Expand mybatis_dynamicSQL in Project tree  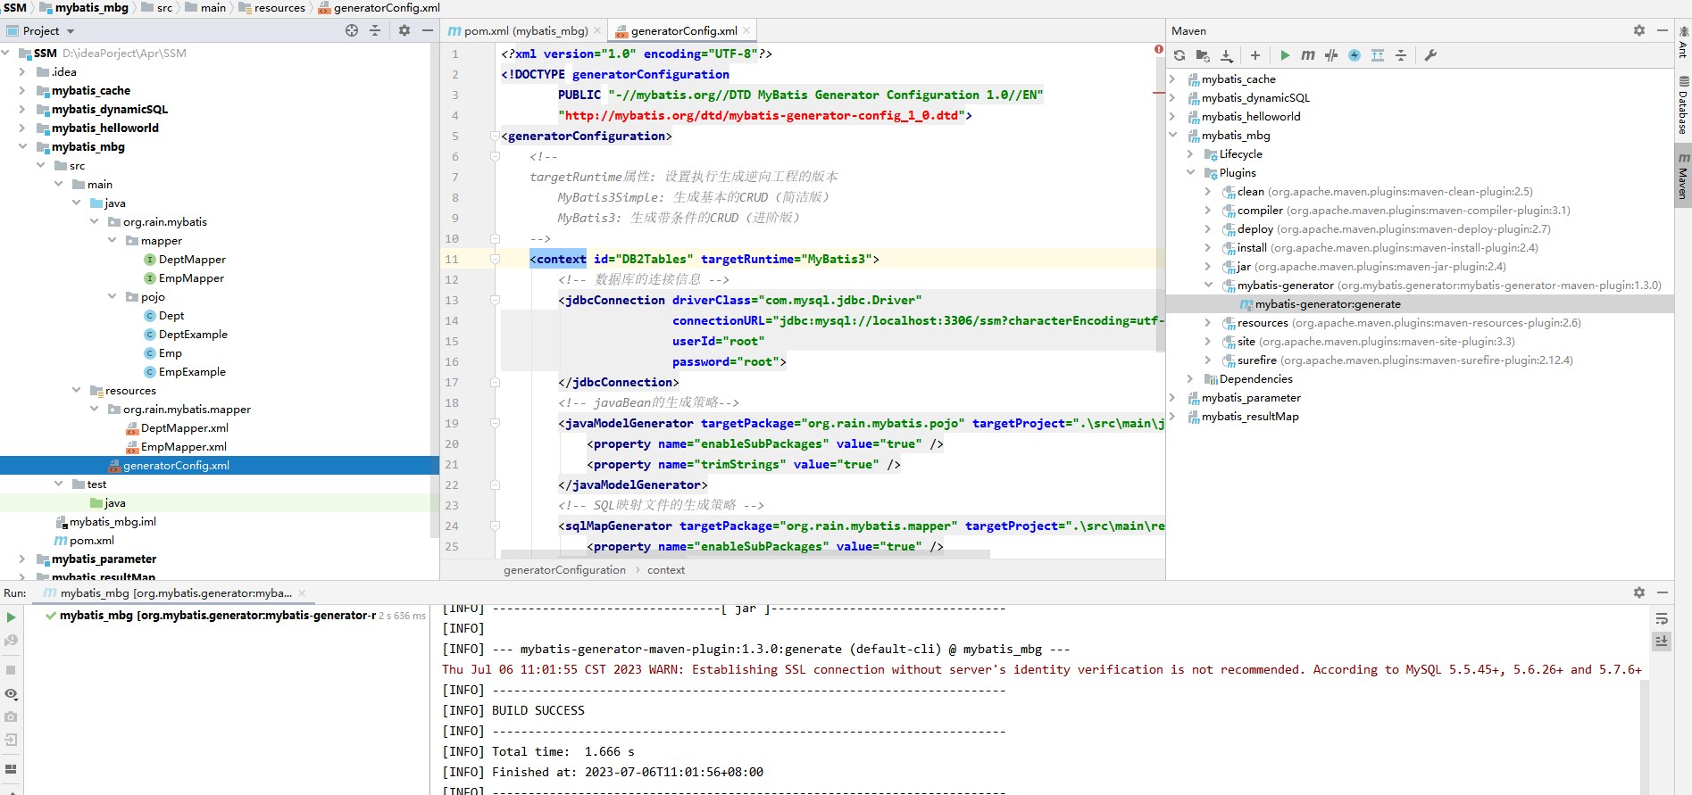coord(22,109)
